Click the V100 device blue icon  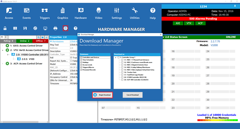[x=19, y=59]
